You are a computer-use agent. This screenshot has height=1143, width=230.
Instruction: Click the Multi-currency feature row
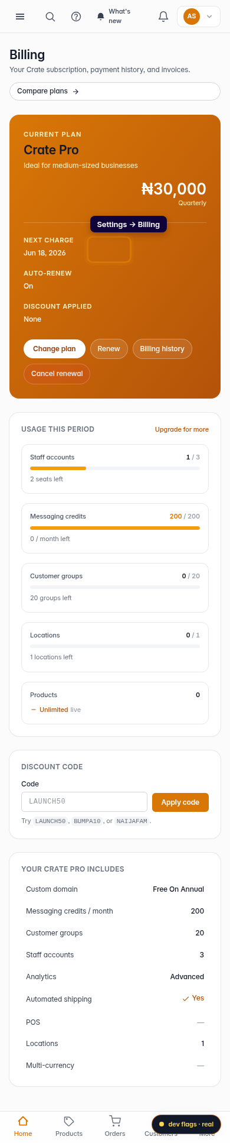coord(115,1066)
